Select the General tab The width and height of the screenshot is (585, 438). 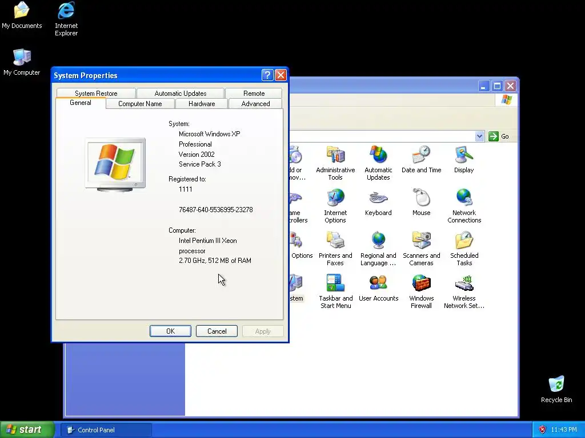(80, 103)
